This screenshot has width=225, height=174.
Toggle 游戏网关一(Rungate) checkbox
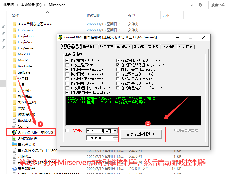(x=67, y=69)
